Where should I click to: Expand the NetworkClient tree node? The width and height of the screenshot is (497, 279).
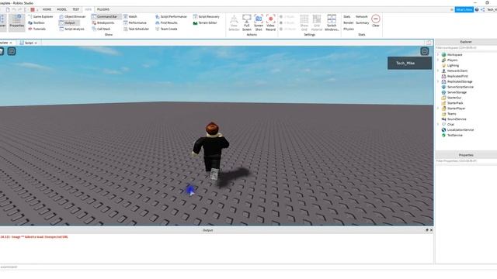pyautogui.click(x=438, y=71)
